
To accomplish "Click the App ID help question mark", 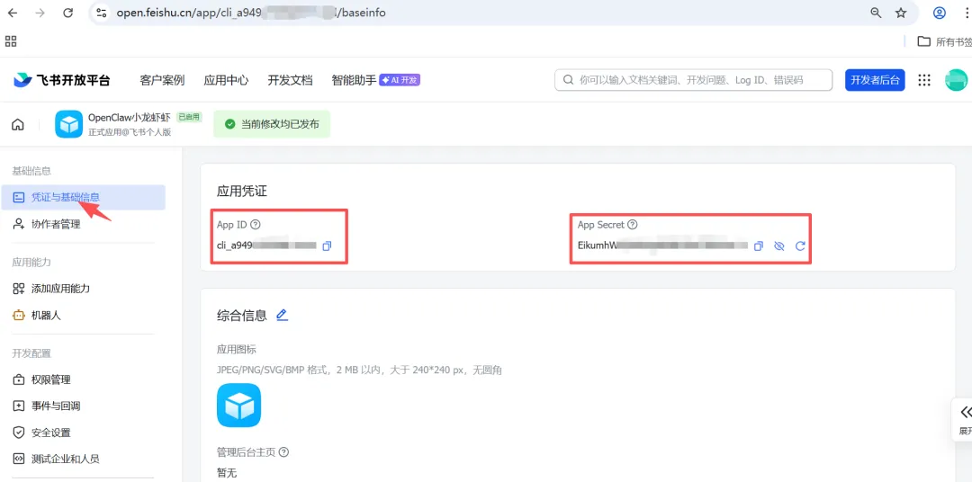I will point(256,225).
